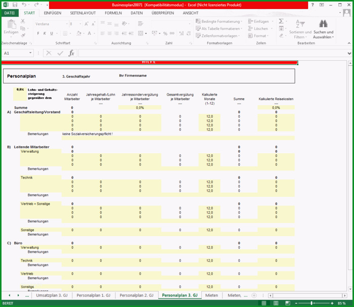
Task: Expand the formula bar chevron
Action: coord(349,53)
